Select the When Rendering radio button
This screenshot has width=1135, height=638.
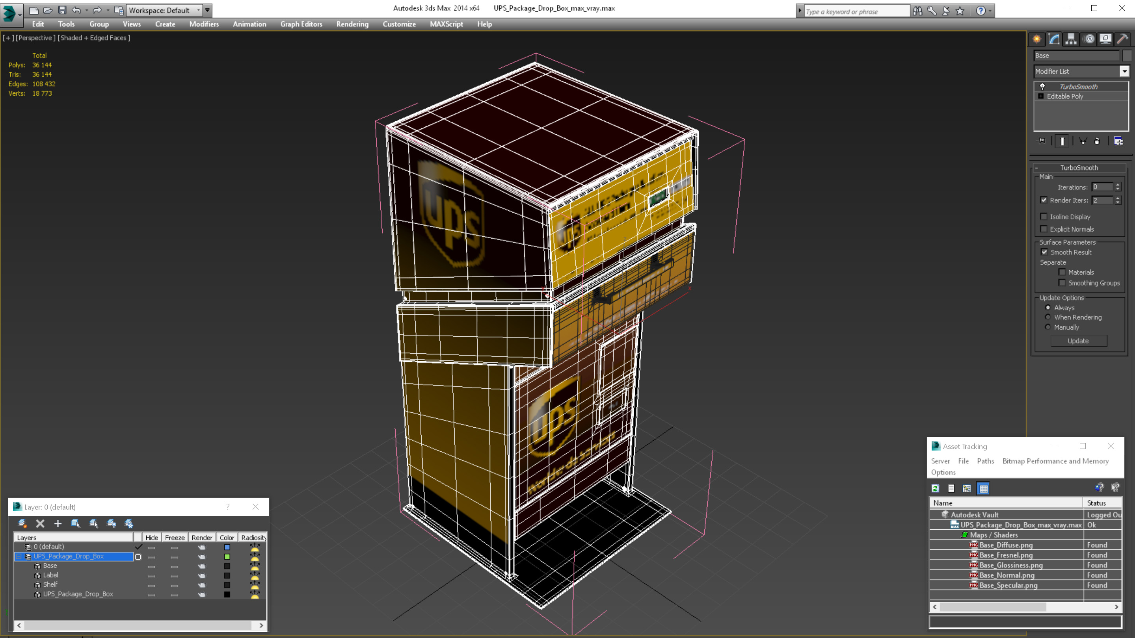[1048, 317]
